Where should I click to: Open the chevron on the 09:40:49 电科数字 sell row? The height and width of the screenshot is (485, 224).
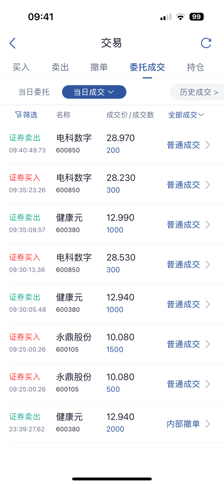pyautogui.click(x=208, y=145)
